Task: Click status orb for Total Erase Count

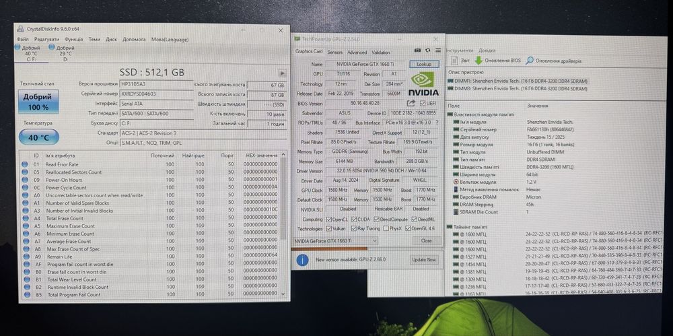Action: coord(26,218)
